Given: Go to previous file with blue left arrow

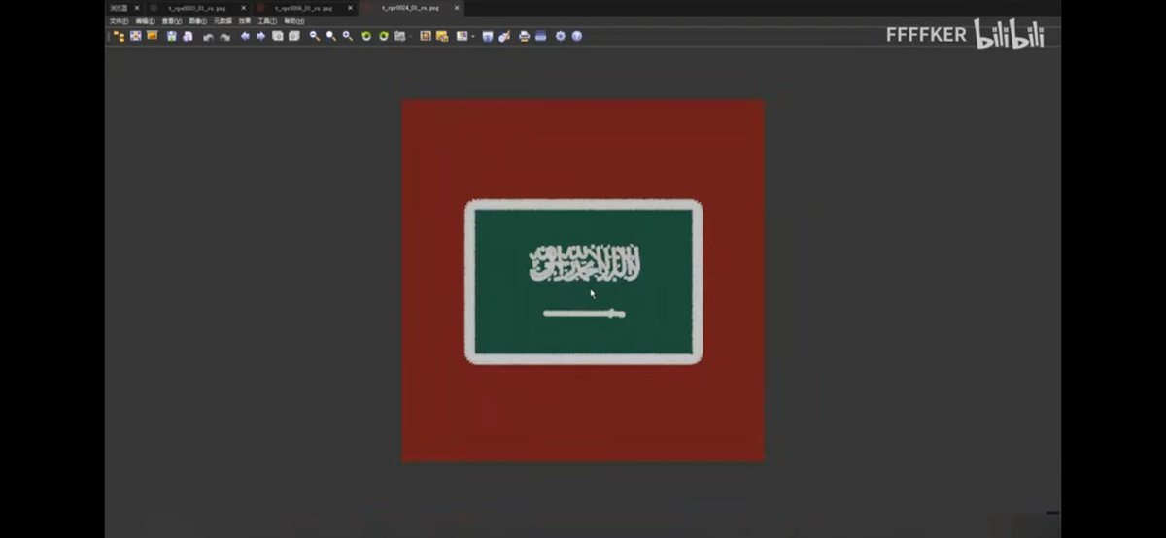Looking at the screenshot, I should [x=245, y=36].
